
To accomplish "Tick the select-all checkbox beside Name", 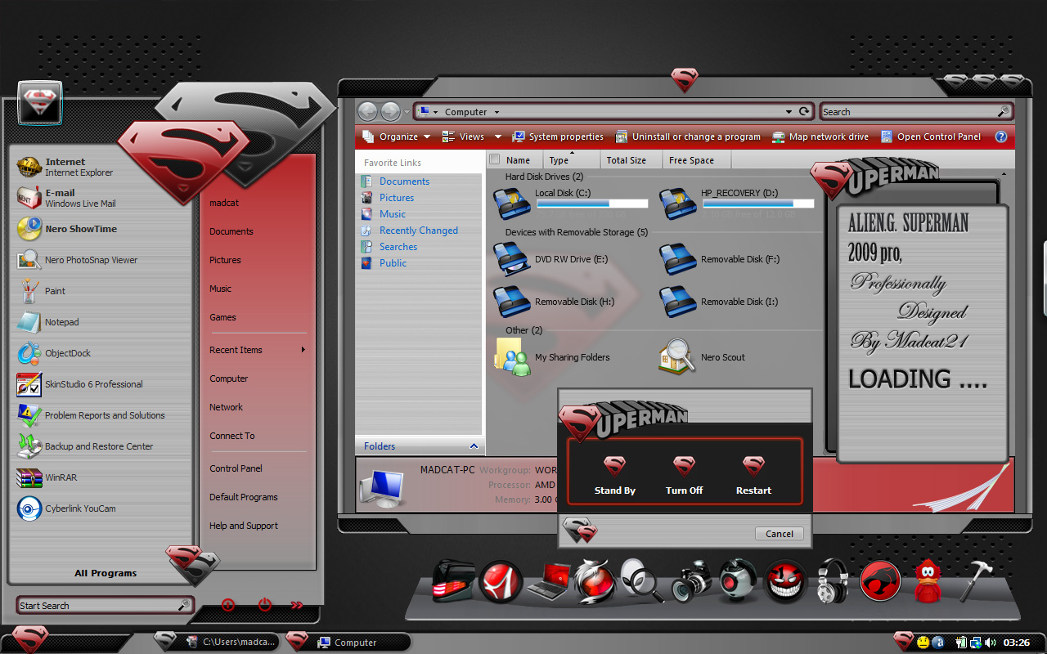I will 494,159.
